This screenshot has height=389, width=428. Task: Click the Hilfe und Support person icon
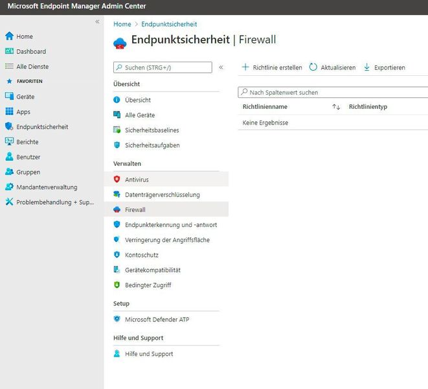[x=117, y=353]
